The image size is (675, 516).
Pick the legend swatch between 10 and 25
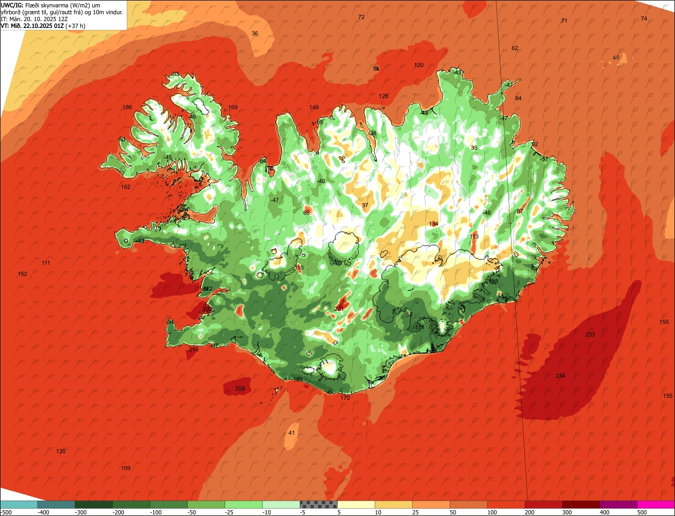tap(393, 504)
